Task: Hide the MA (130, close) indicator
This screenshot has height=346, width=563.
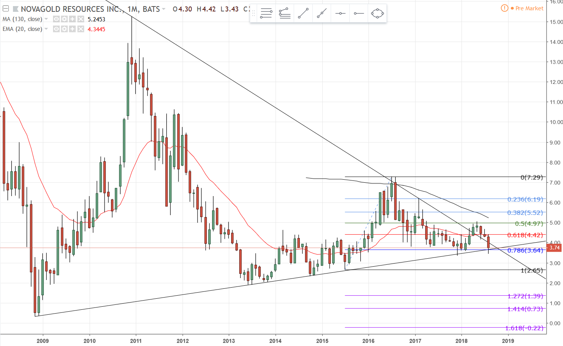Action: [x=56, y=19]
